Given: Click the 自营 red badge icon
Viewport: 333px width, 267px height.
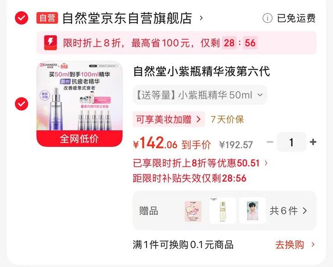Looking at the screenshot, I should [x=47, y=18].
